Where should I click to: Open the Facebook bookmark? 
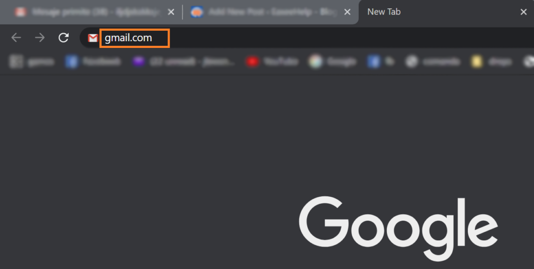[x=93, y=62]
